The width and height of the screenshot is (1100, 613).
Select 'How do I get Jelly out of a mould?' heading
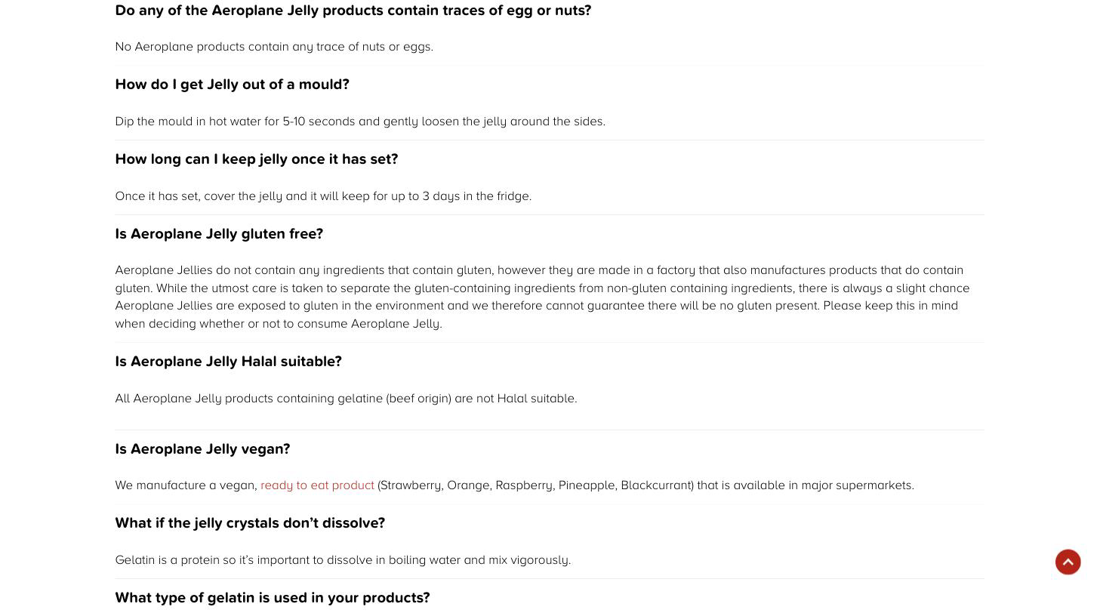click(x=232, y=85)
